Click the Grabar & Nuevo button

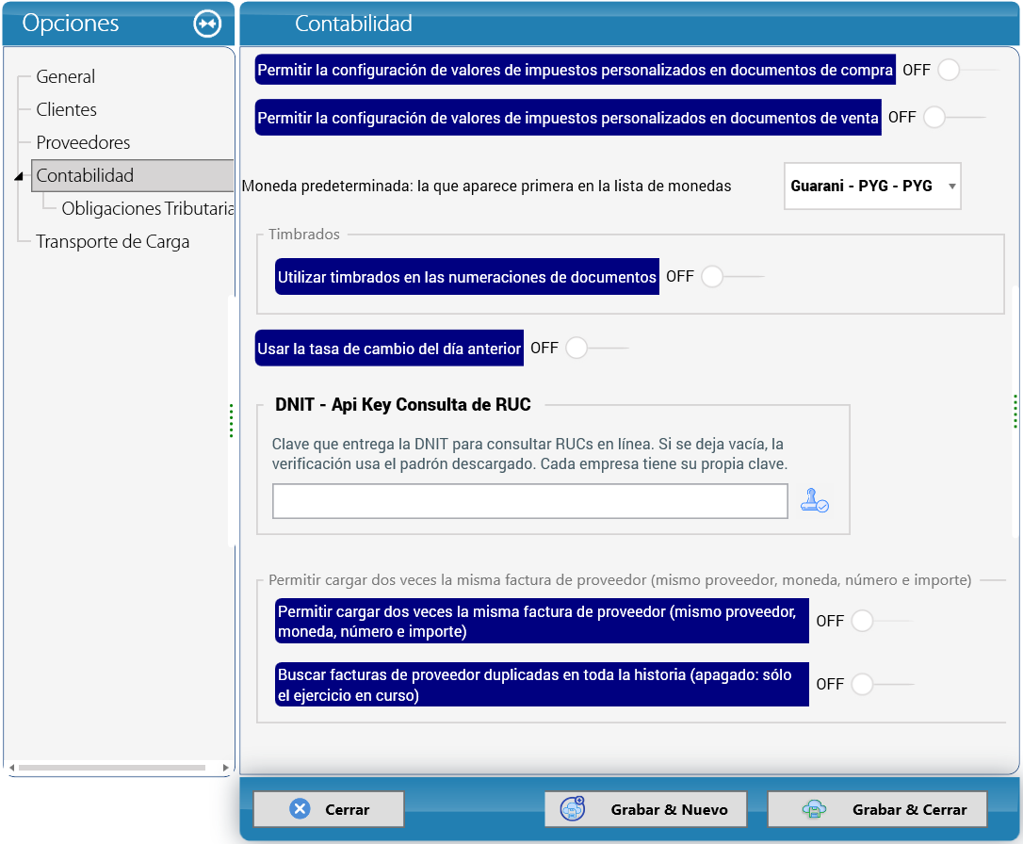coord(645,809)
